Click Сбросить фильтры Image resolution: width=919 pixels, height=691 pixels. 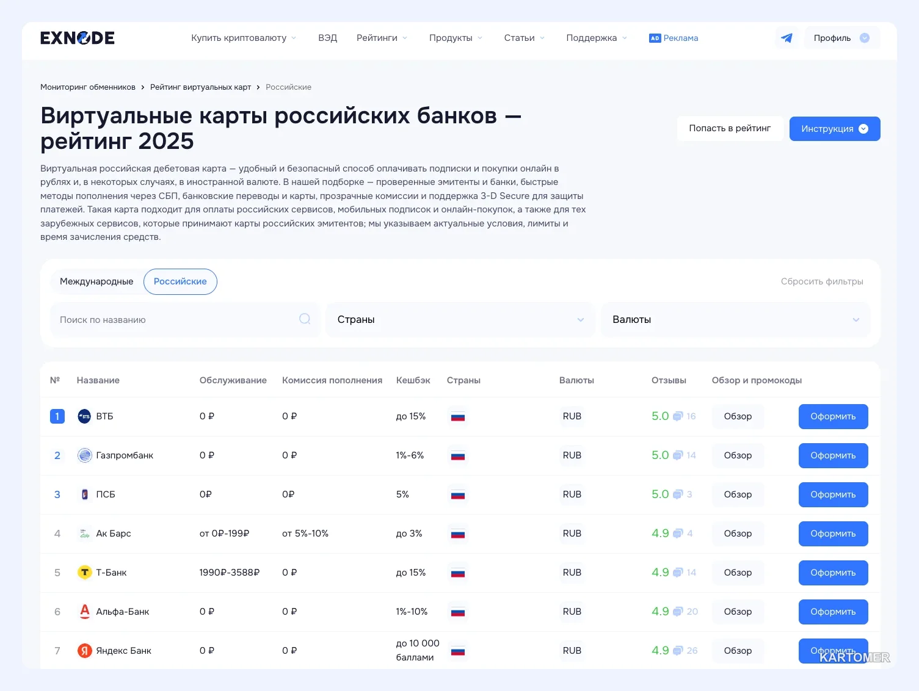tap(822, 281)
